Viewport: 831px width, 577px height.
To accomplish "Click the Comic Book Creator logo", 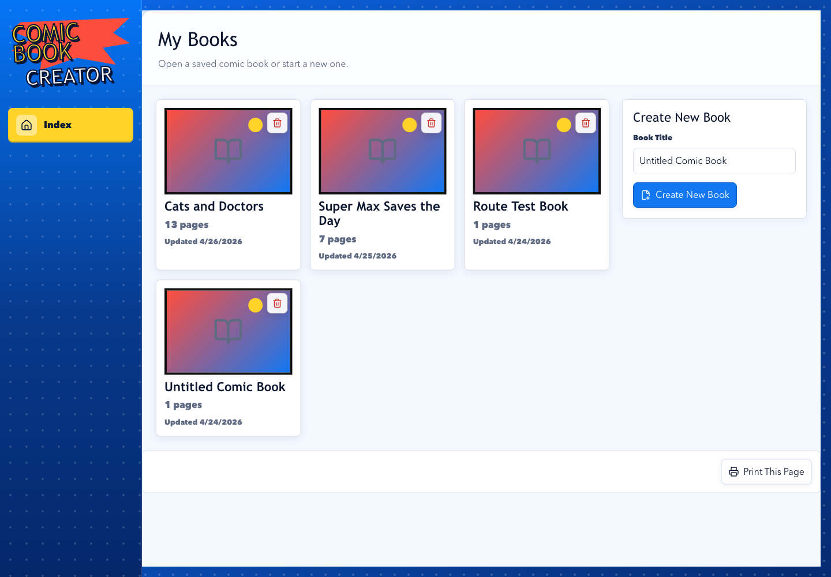I will tap(68, 52).
